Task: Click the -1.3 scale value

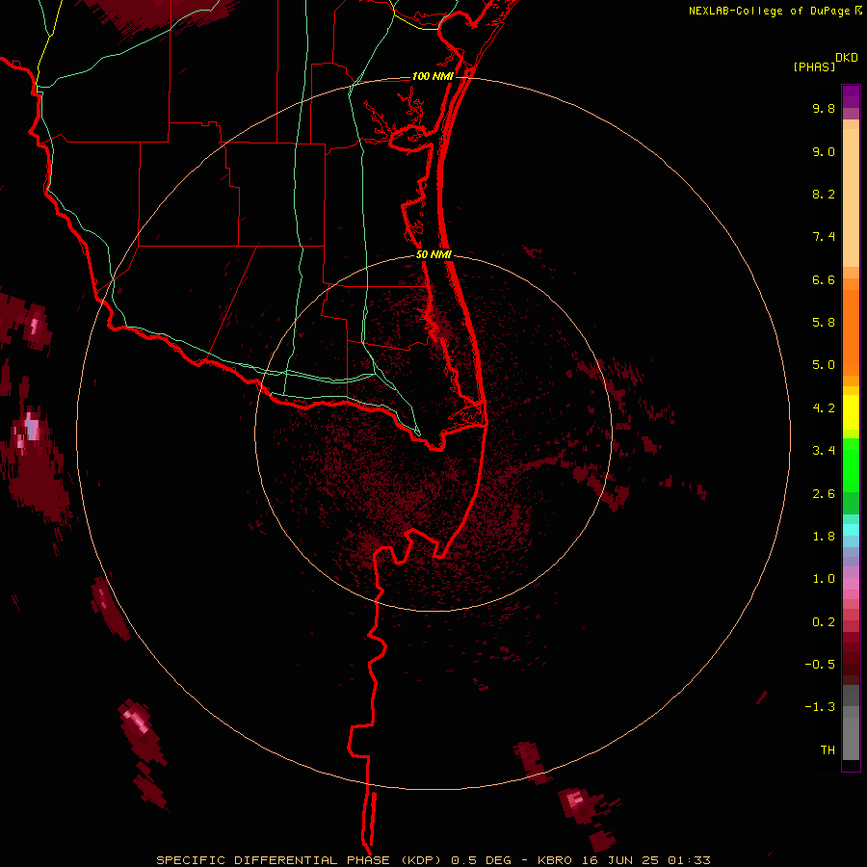Action: coord(820,707)
